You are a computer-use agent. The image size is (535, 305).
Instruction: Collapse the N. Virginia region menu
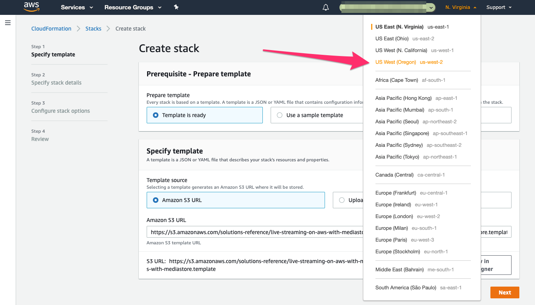(x=461, y=7)
